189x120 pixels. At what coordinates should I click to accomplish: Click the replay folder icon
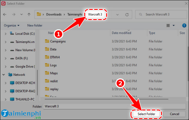coord(47,89)
